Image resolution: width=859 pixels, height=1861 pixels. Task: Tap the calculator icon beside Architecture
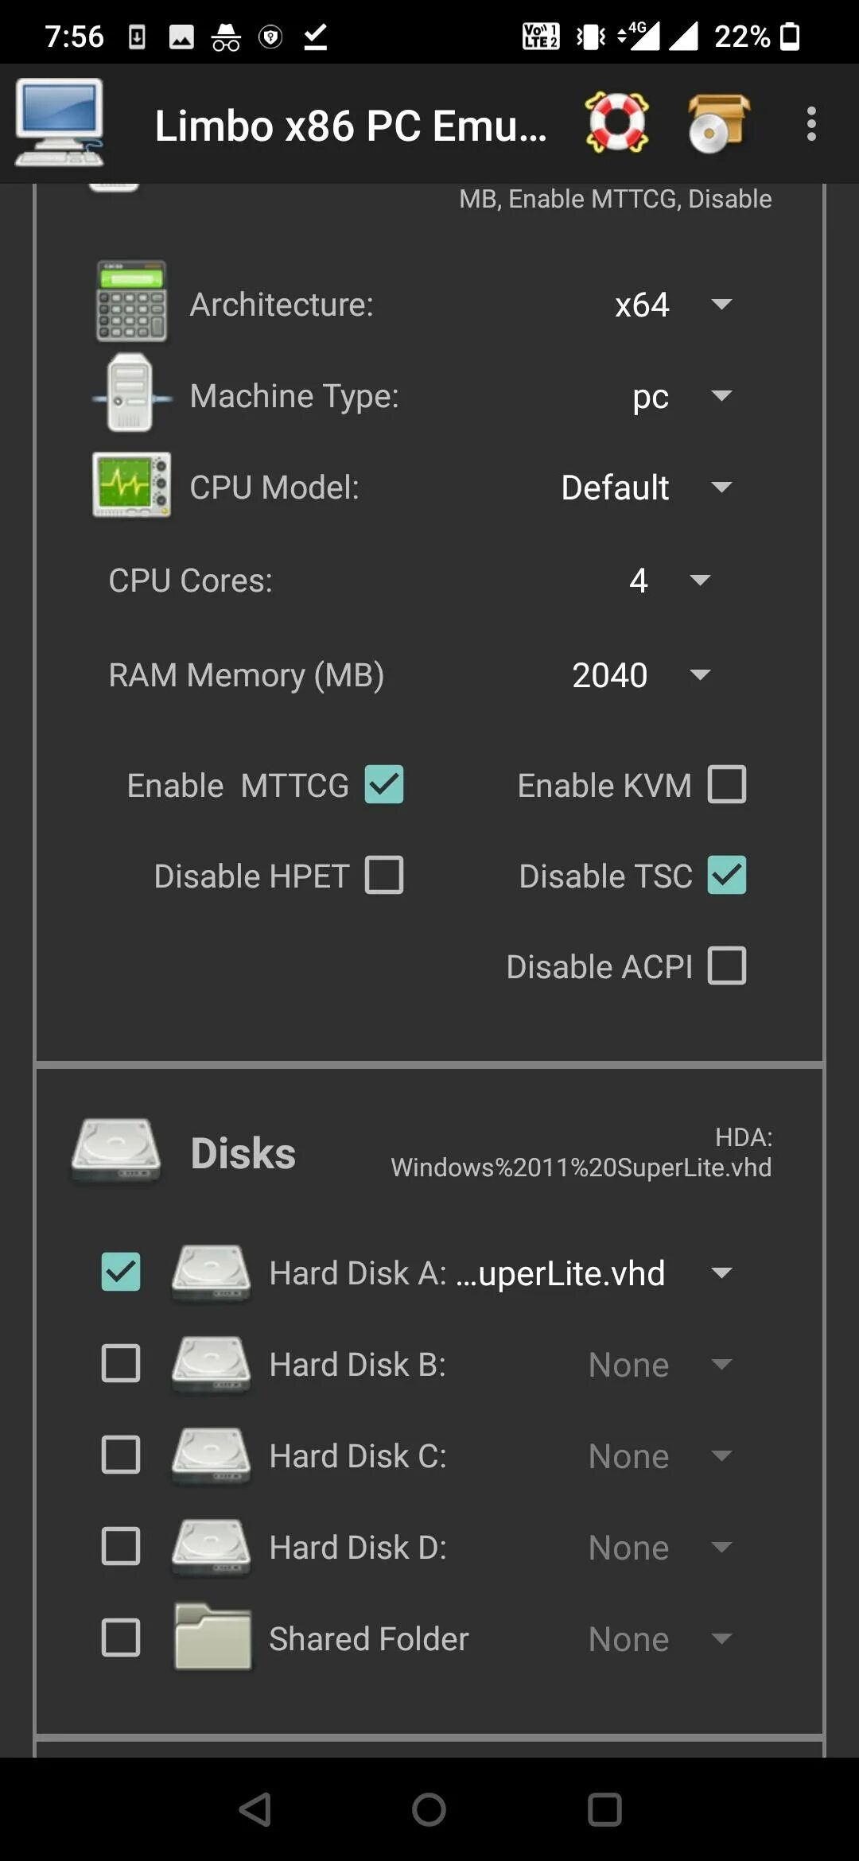pos(131,301)
